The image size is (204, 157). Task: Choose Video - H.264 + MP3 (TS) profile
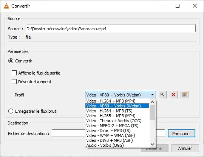[117, 111]
